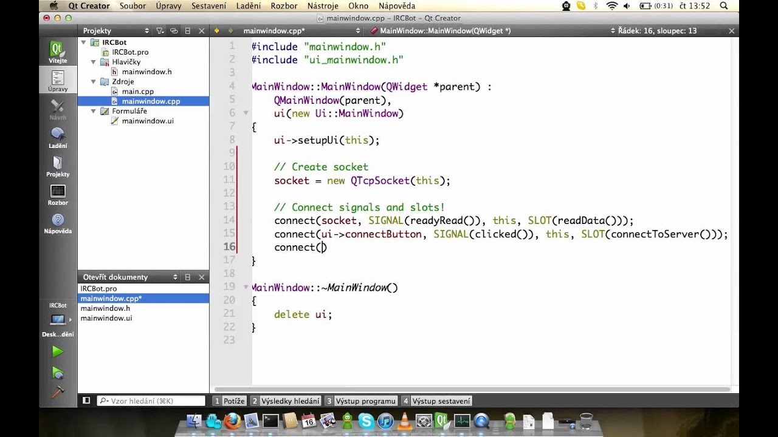
Task: Open Spotlight search in menu bar
Action: (x=723, y=6)
